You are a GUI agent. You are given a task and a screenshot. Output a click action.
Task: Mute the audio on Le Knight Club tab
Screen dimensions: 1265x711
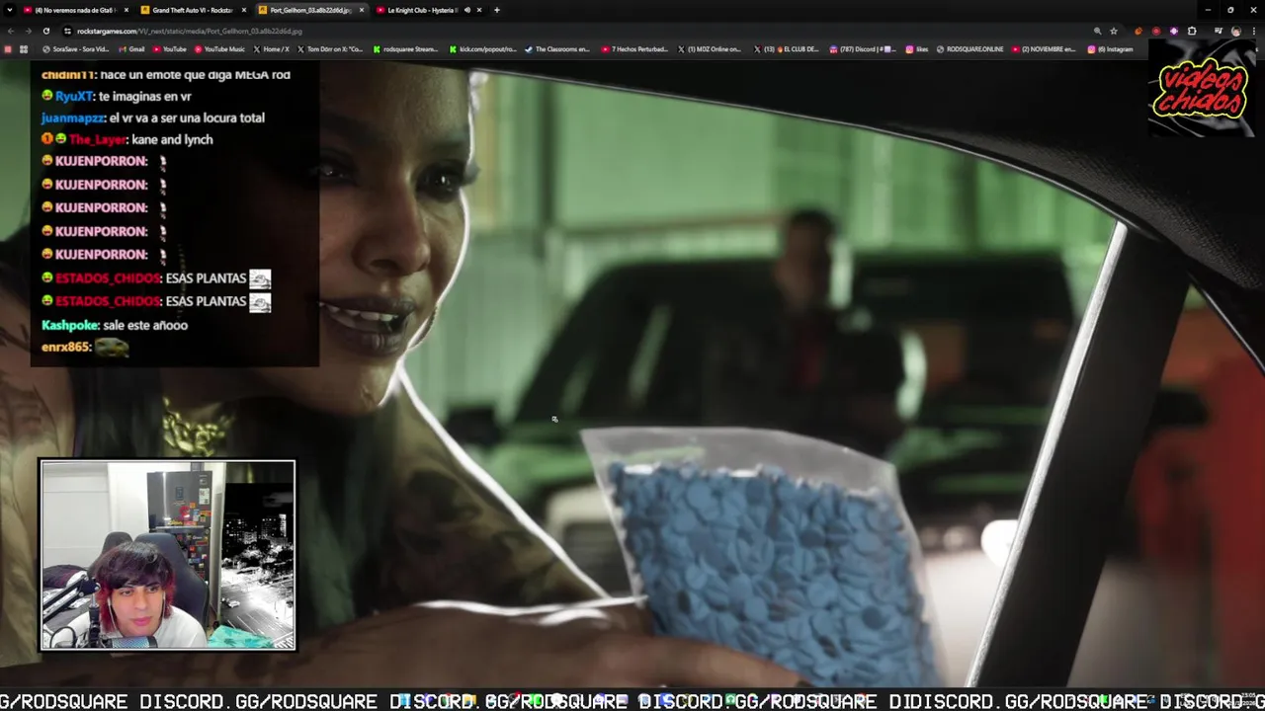click(x=467, y=10)
